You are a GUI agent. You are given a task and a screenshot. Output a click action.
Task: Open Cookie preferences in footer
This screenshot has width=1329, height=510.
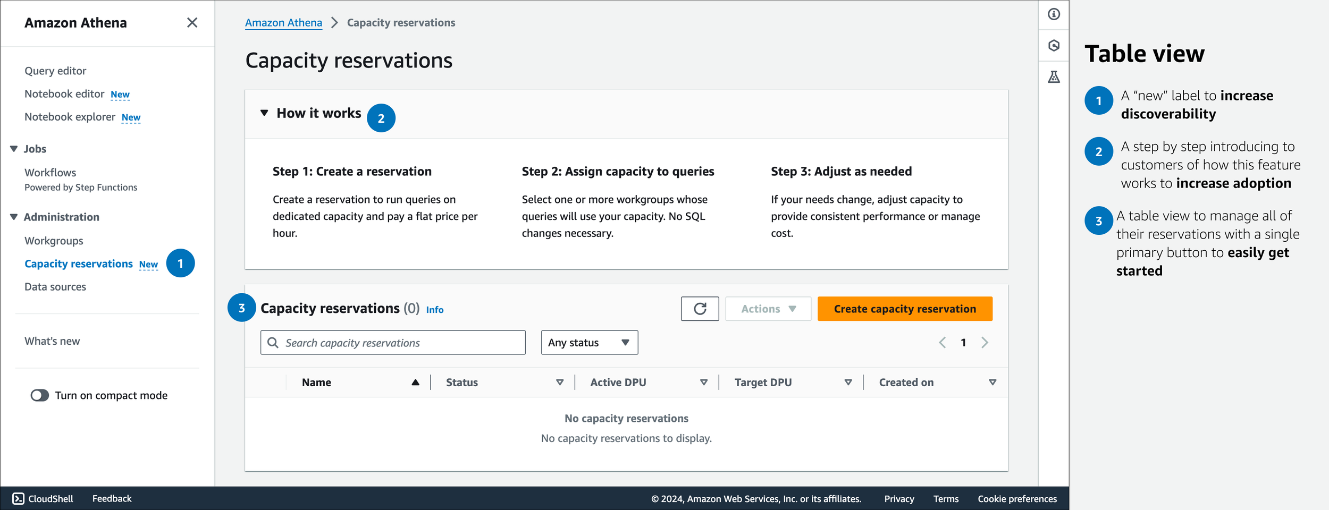1017,499
